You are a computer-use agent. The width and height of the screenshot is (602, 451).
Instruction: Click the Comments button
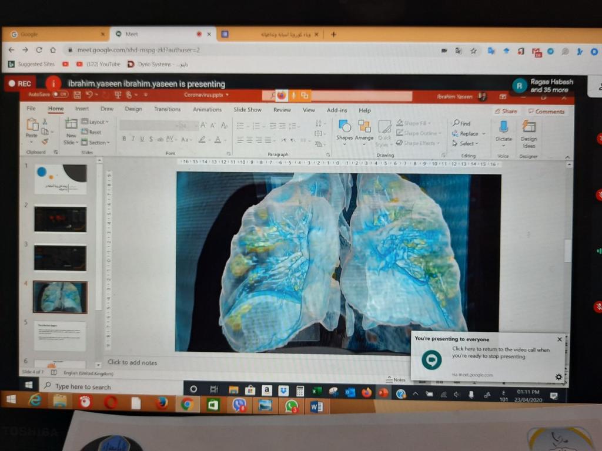tap(546, 111)
